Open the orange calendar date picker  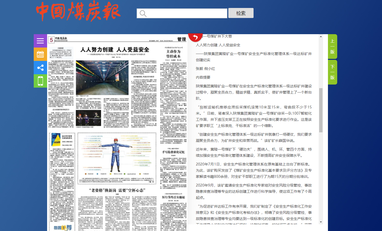(40, 54)
